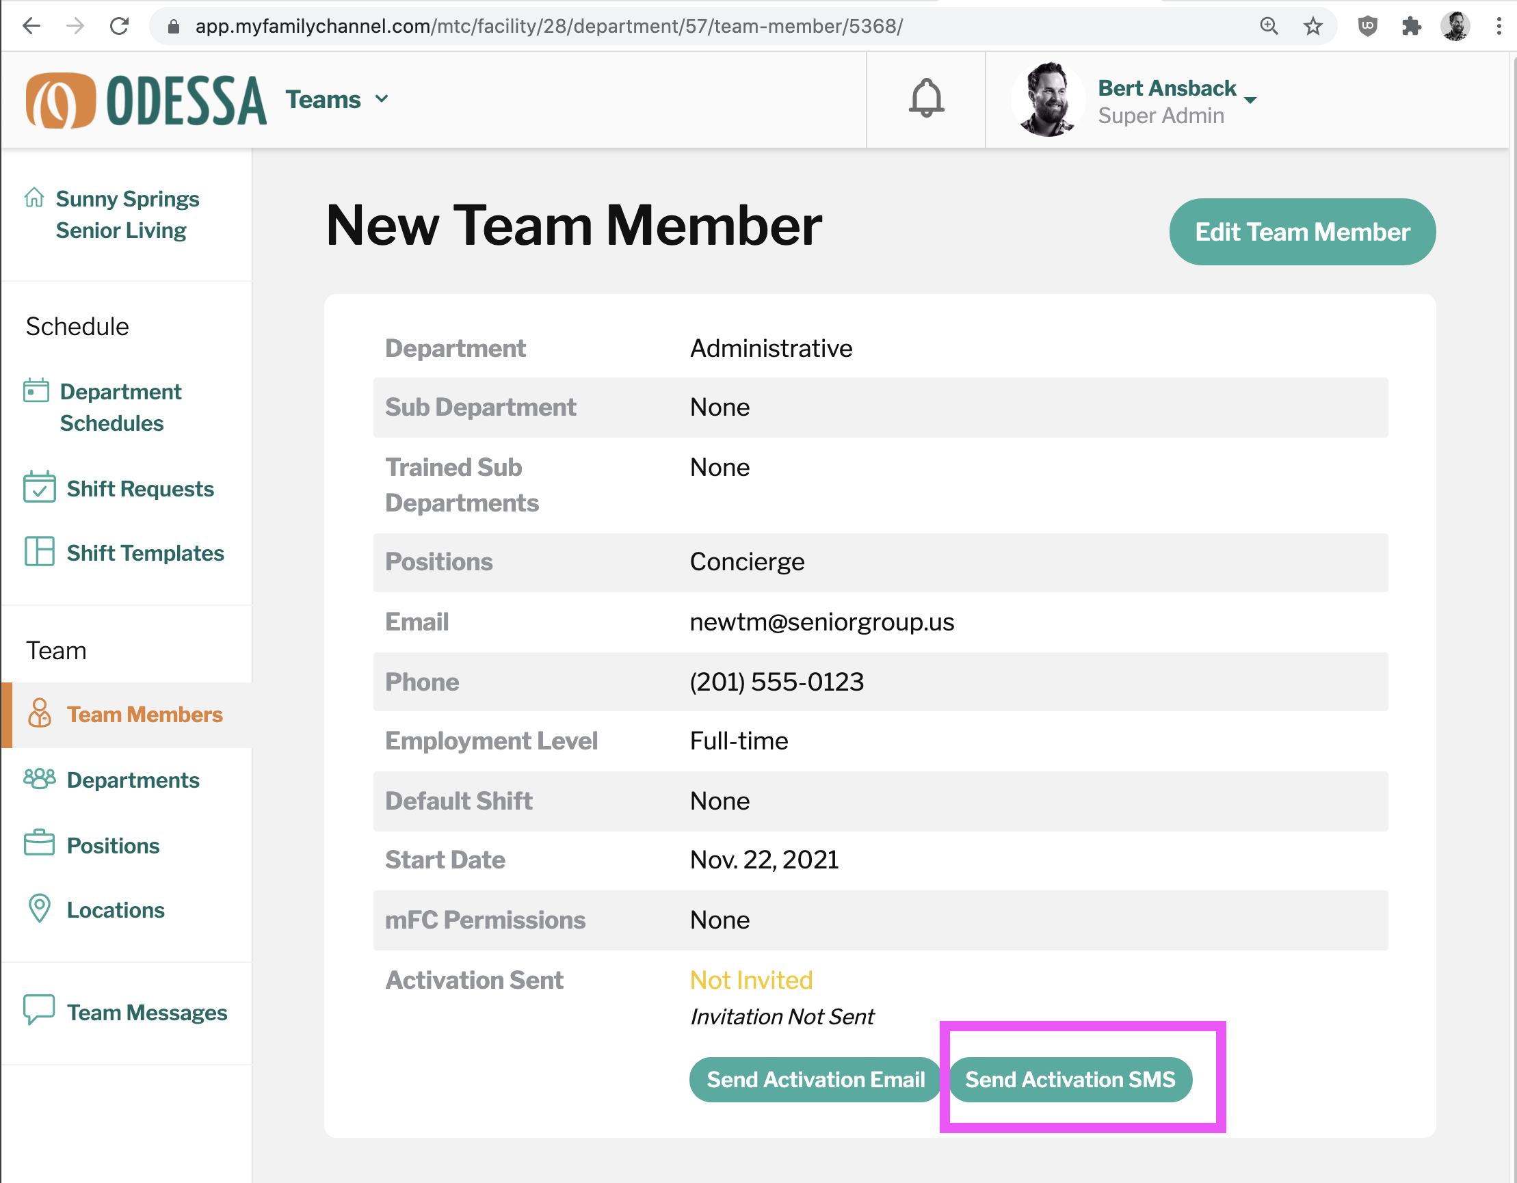Click the Shift Requests checked calendar icon
Viewport: 1517px width, 1183px height.
(x=39, y=487)
